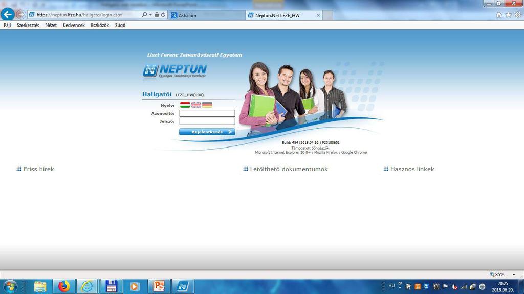Viewport: 524px width, 294px height.
Task: Open the Windows Start button
Action: [x=10, y=287]
